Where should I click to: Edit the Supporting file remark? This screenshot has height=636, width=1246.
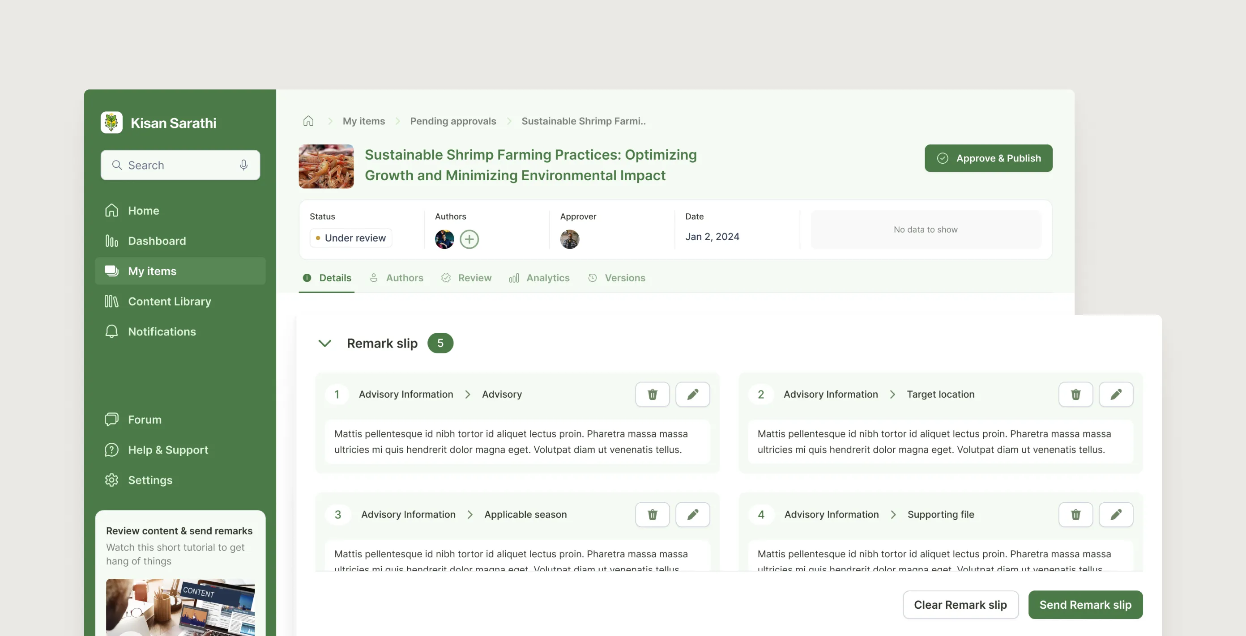(1115, 514)
